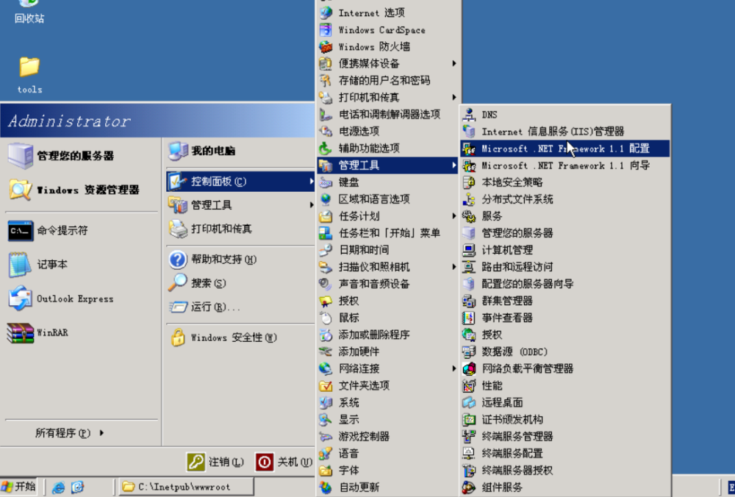The width and height of the screenshot is (735, 497).
Task: Open 帮助和支持(H)
Action: [x=240, y=260]
